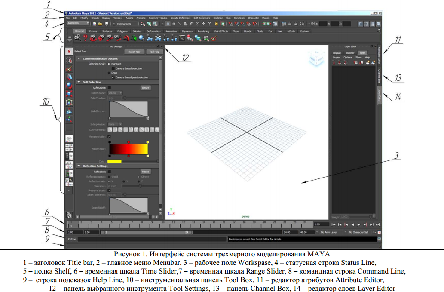Click the view cube in viewport
The height and width of the screenshot is (292, 444).
click(x=316, y=59)
